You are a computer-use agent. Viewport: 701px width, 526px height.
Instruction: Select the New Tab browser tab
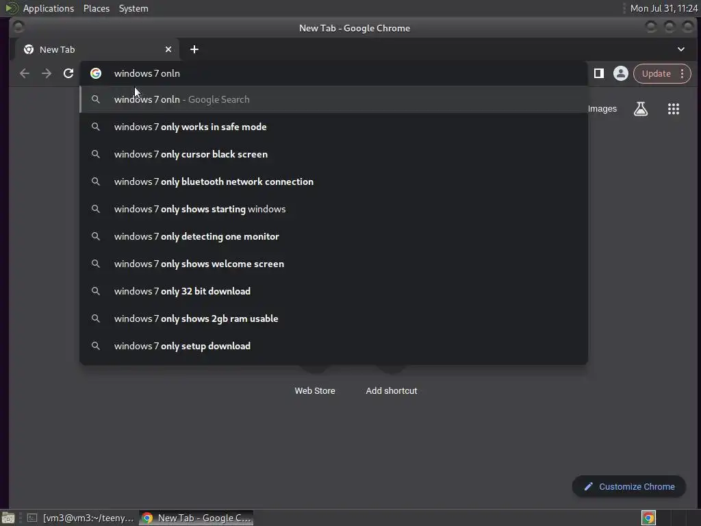coord(97,49)
